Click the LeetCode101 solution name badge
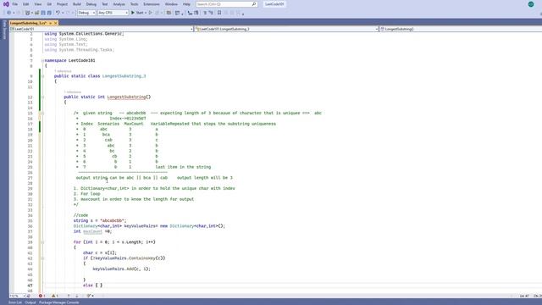This screenshot has width=542, height=305. pyautogui.click(x=274, y=4)
